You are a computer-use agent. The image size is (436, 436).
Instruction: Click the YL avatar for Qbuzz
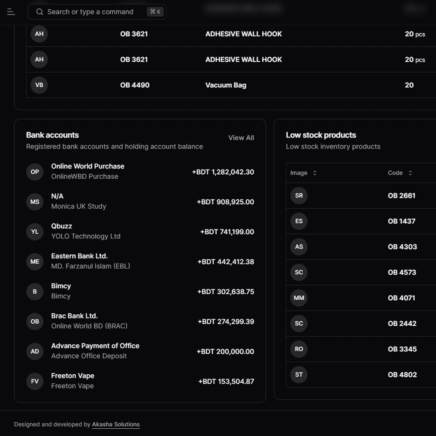pyautogui.click(x=35, y=232)
